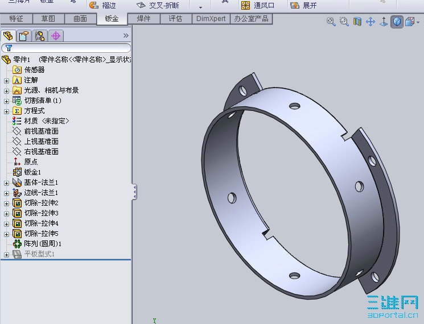Switch to the 草图 tab
424x324 pixels.
tap(48, 19)
